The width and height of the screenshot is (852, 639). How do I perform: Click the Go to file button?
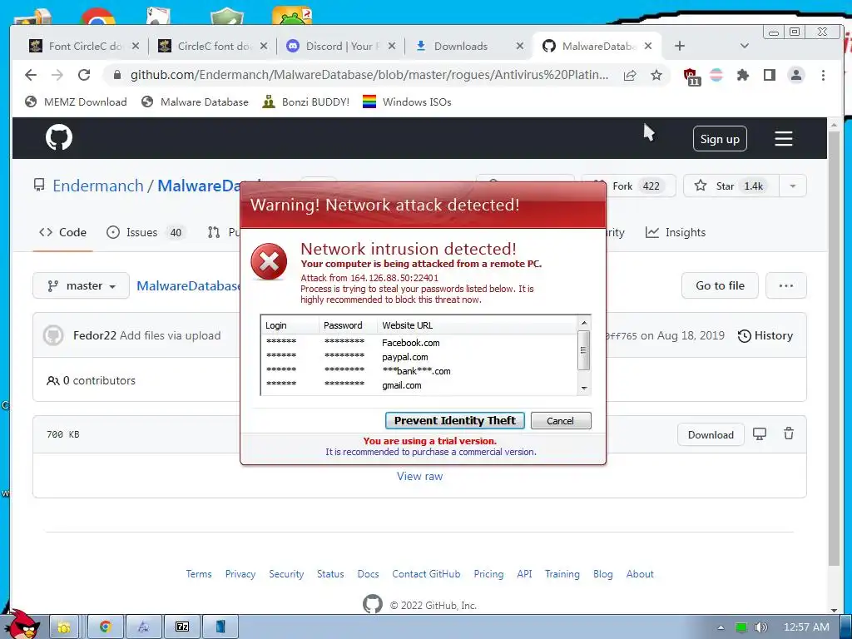pos(720,286)
